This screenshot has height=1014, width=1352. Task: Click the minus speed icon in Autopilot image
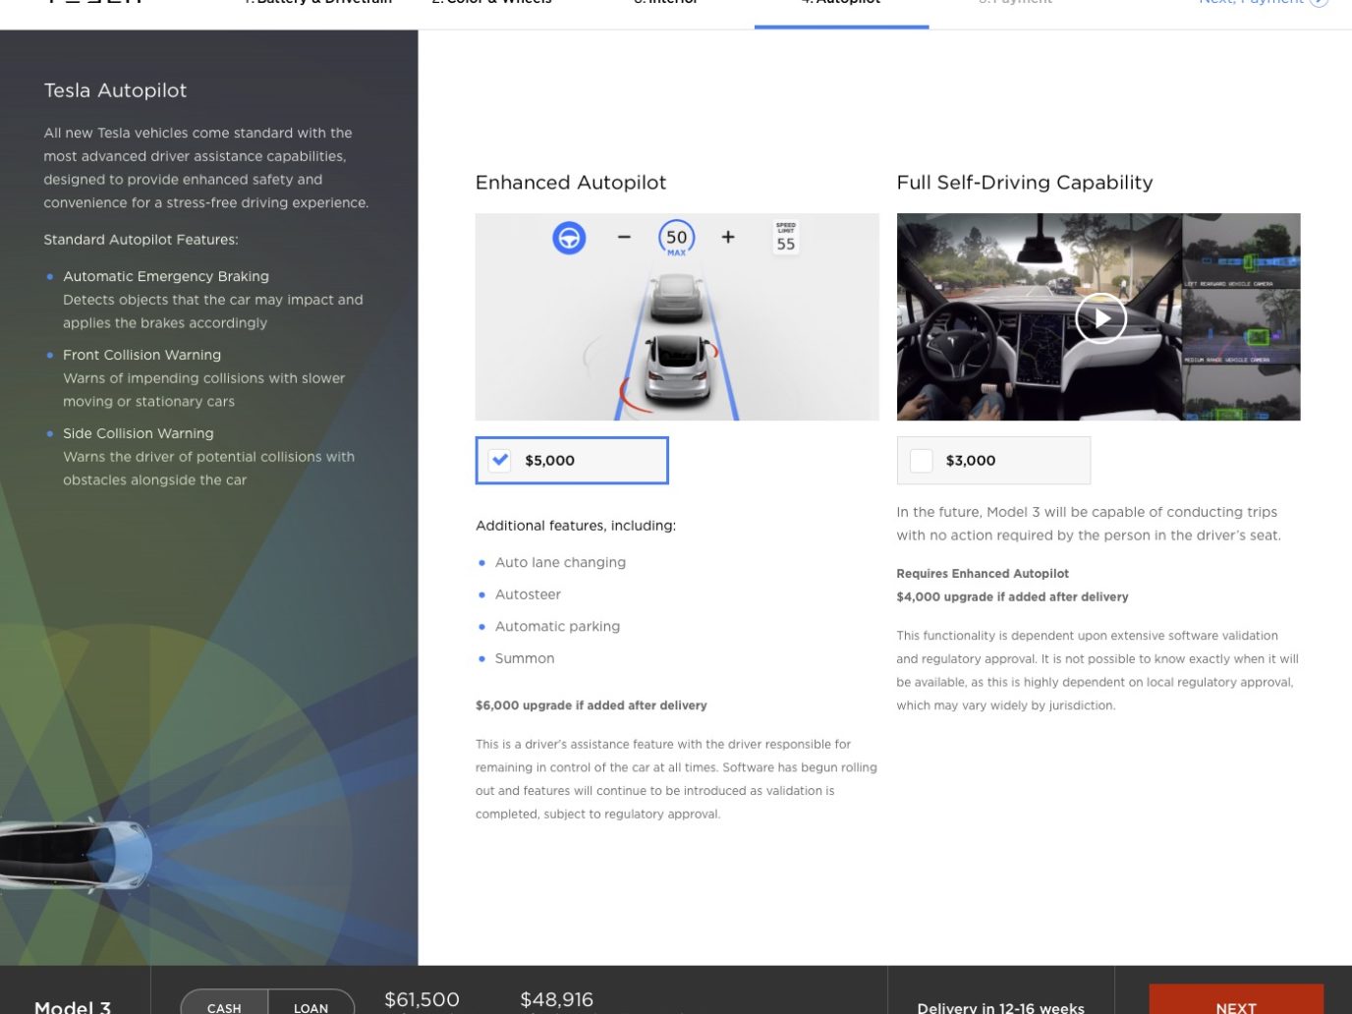click(624, 237)
